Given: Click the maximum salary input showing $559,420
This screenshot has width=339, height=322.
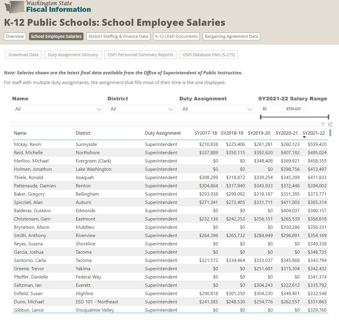Looking at the screenshot, I should [x=295, y=109].
